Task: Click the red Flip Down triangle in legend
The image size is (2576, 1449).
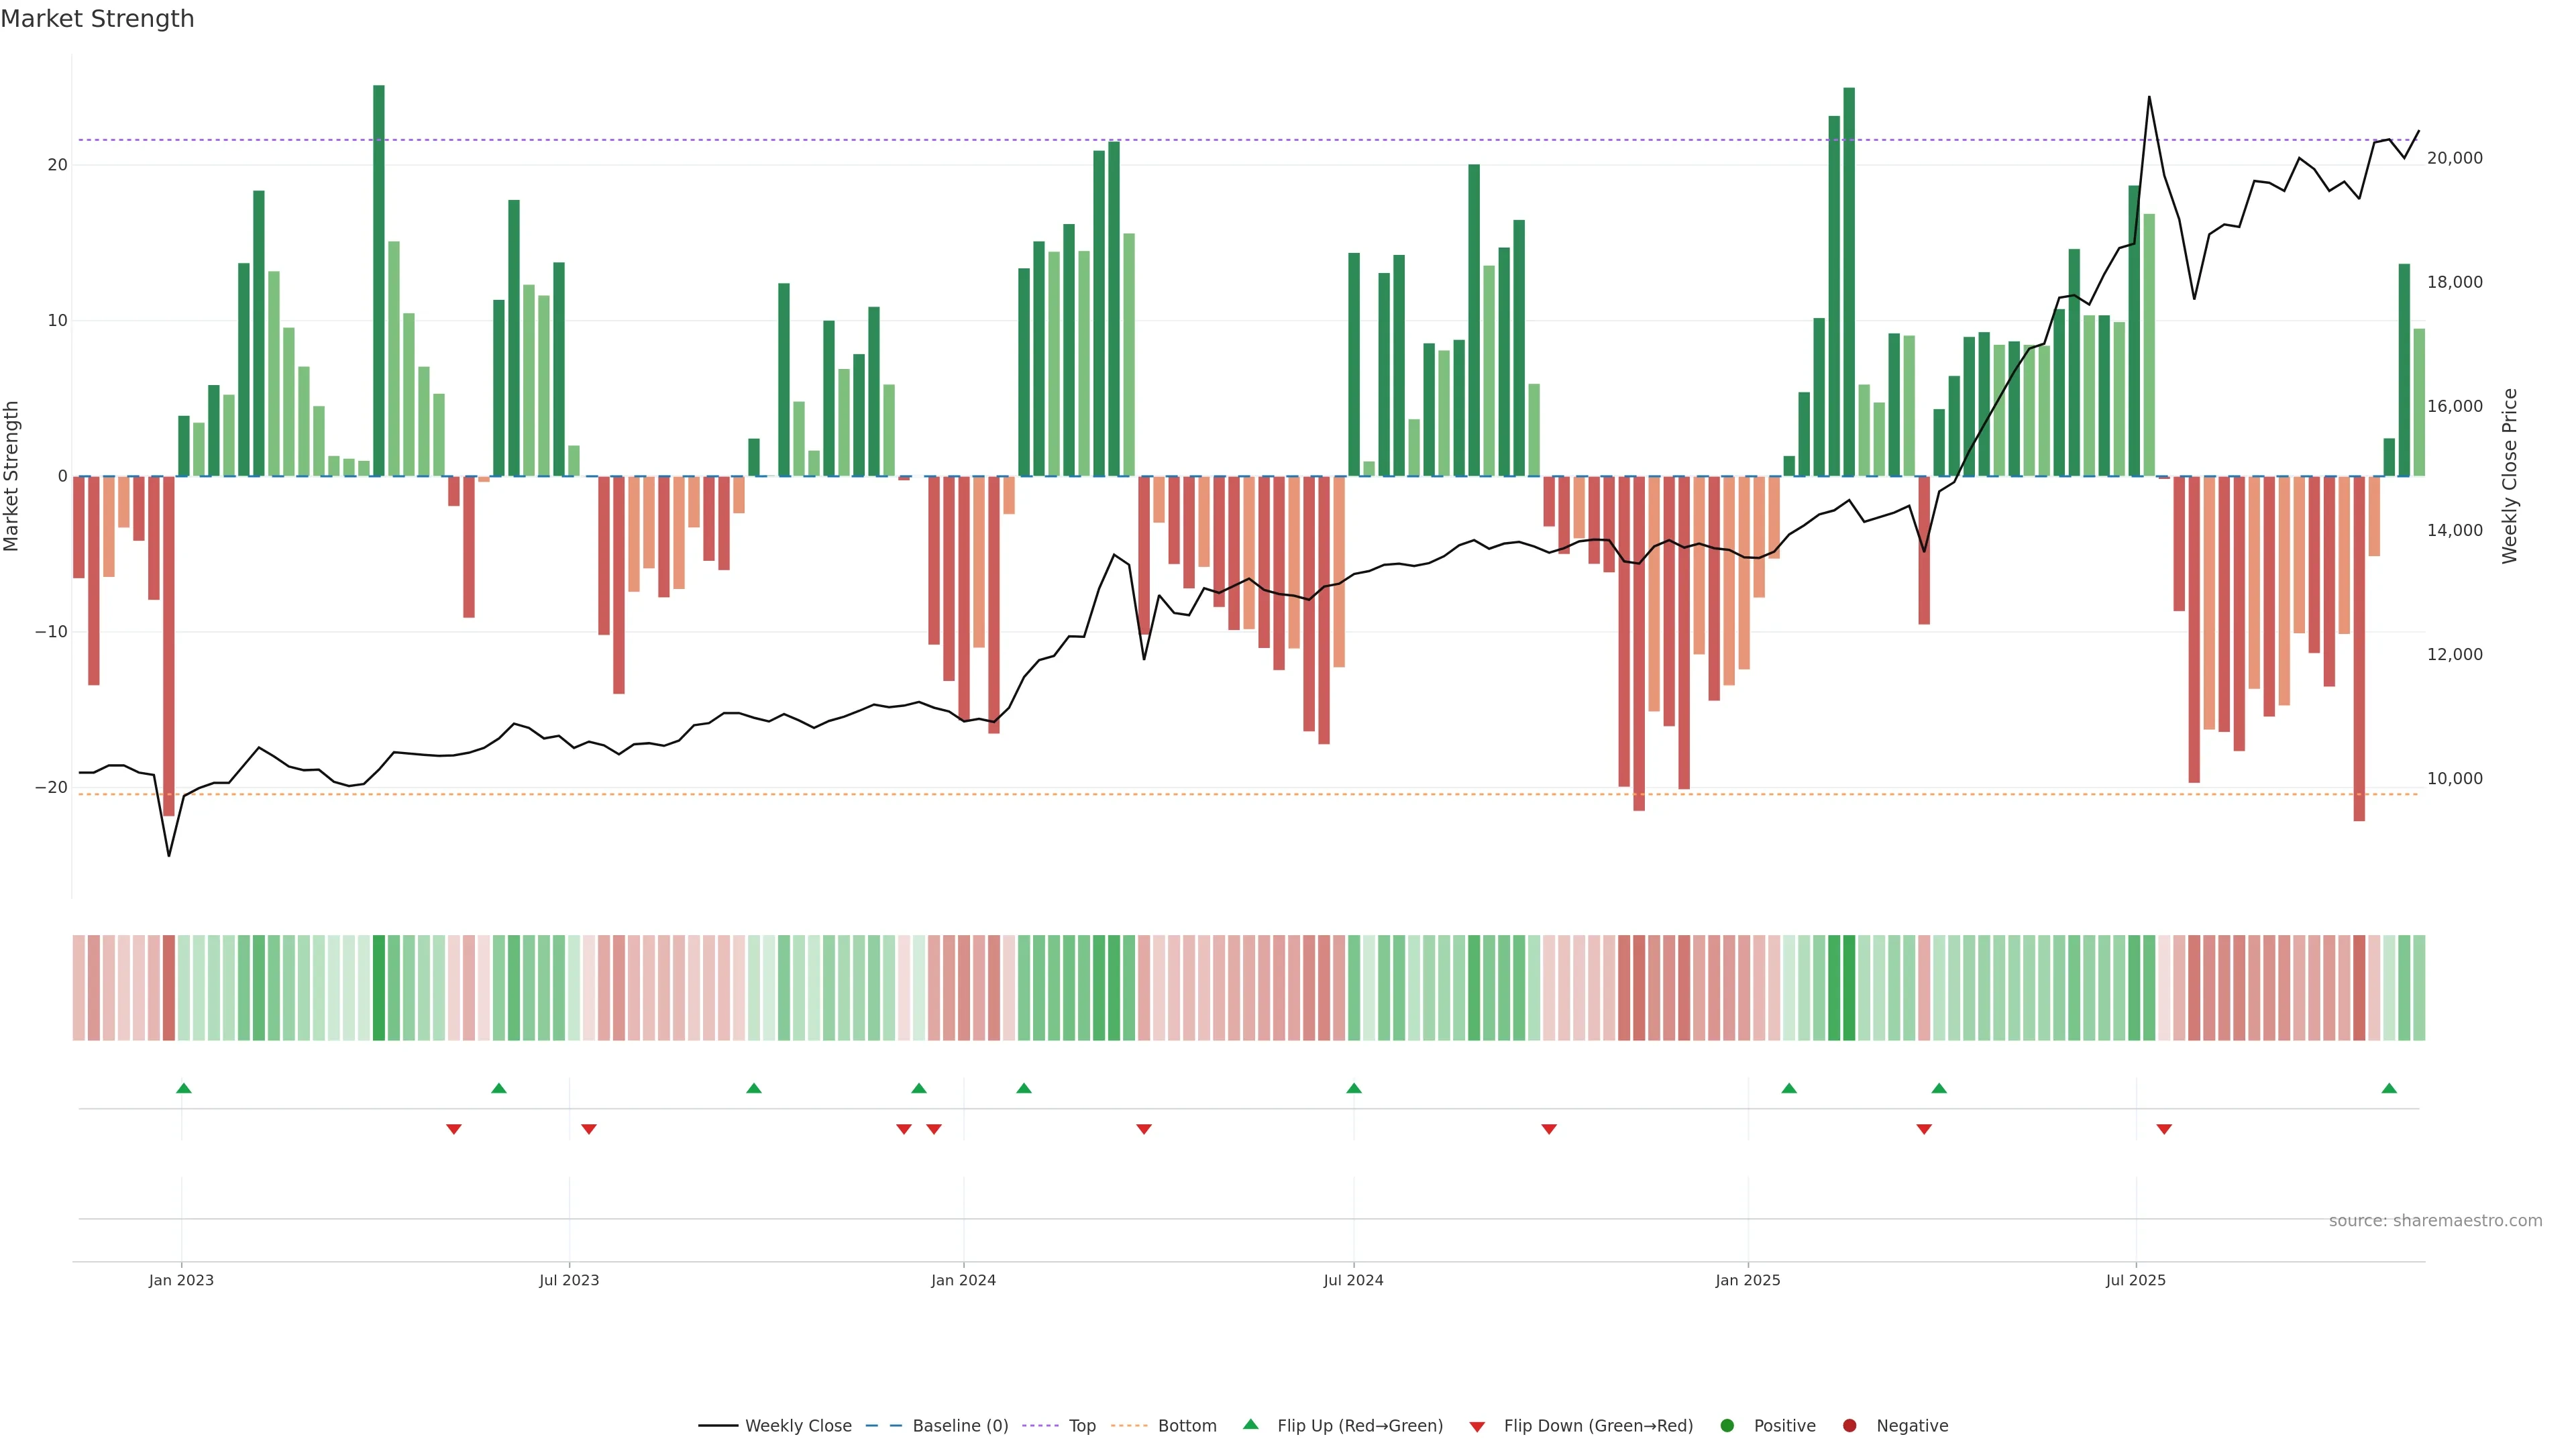Action: [1477, 1427]
